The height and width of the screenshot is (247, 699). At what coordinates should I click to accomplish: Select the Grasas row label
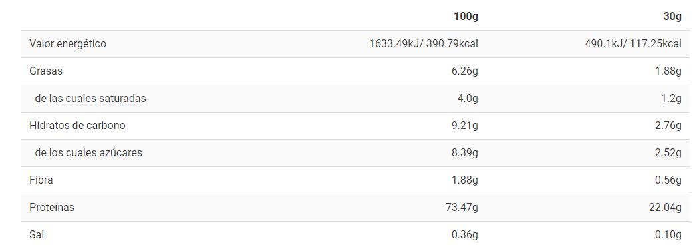(46, 71)
